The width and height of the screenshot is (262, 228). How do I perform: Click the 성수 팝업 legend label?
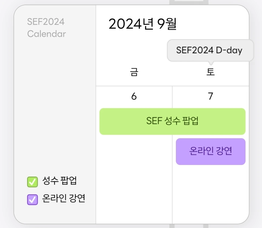pyautogui.click(x=59, y=181)
